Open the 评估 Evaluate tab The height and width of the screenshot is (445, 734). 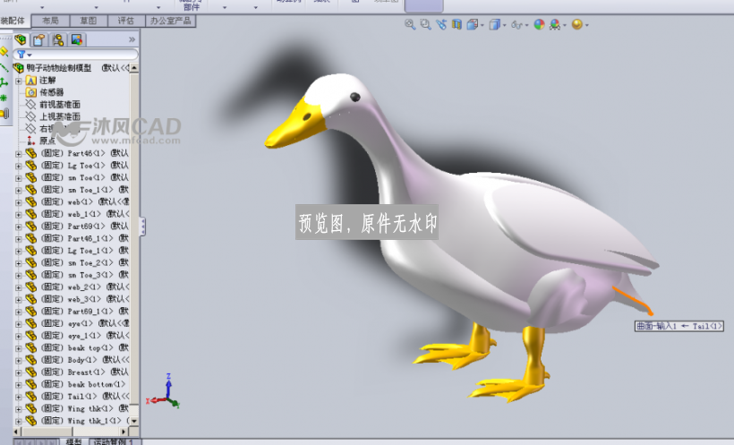click(126, 21)
